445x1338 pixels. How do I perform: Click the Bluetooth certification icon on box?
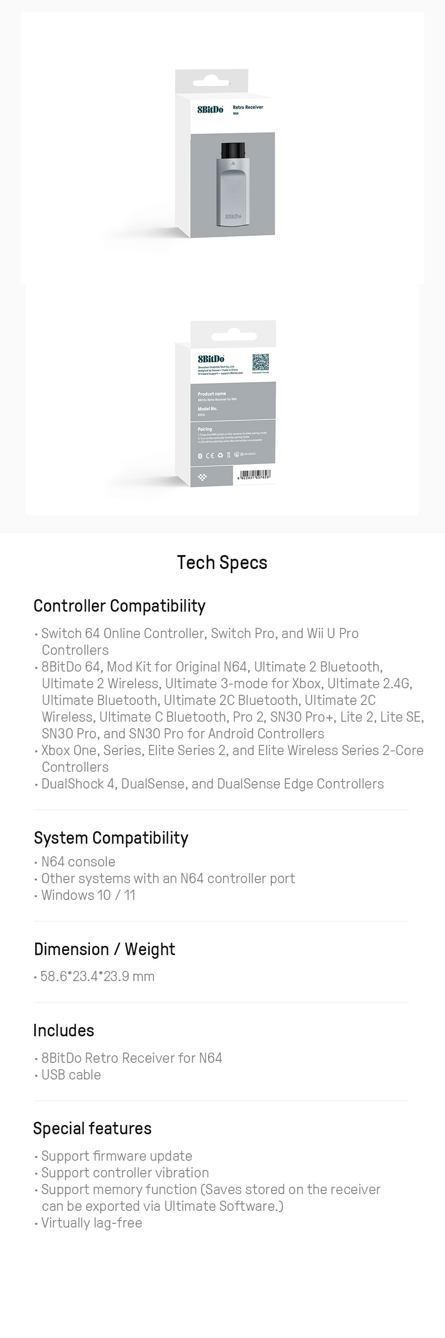pyautogui.click(x=200, y=456)
